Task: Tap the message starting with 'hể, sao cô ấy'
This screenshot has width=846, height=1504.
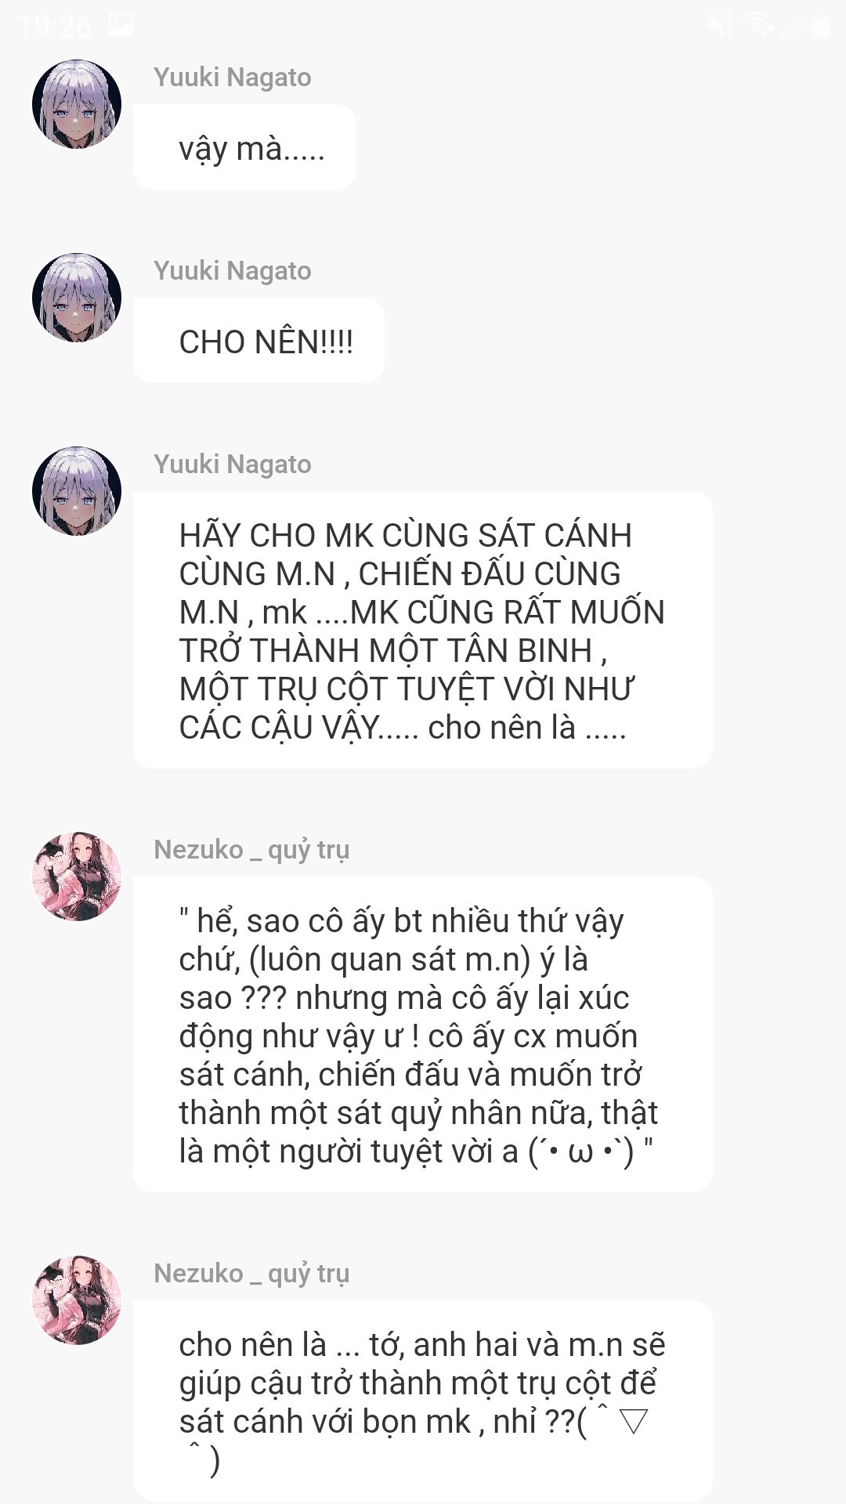Action: [423, 1034]
